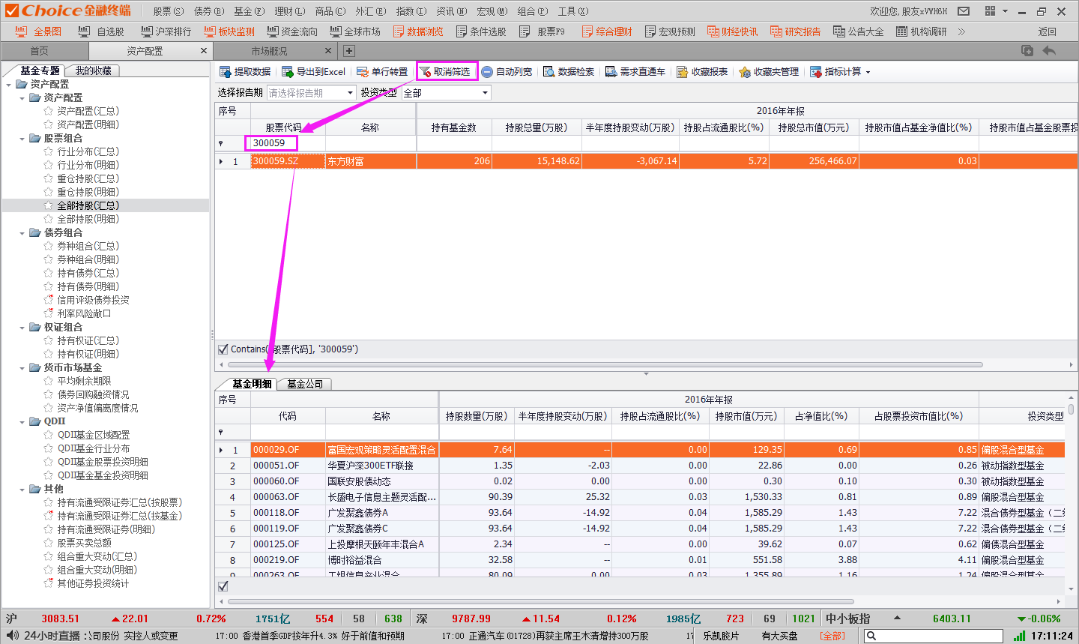Collapse the 债券组合 tree folder
Screen dimensions: 1079x644
[22, 233]
